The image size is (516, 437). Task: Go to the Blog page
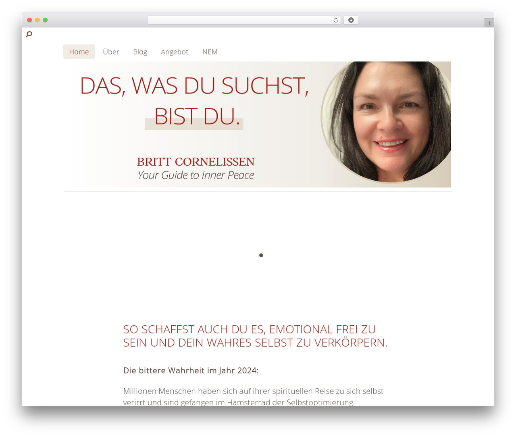tap(140, 52)
